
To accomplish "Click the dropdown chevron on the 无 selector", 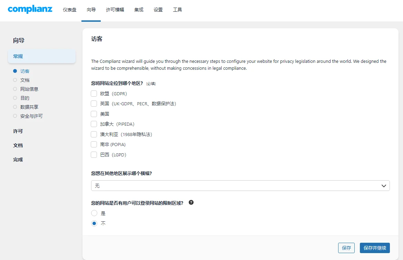I will [x=383, y=185].
